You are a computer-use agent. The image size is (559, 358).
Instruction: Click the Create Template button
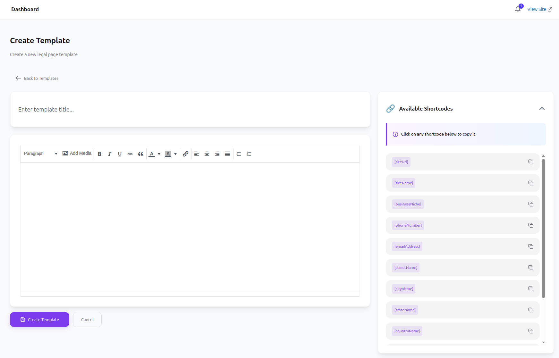39,320
